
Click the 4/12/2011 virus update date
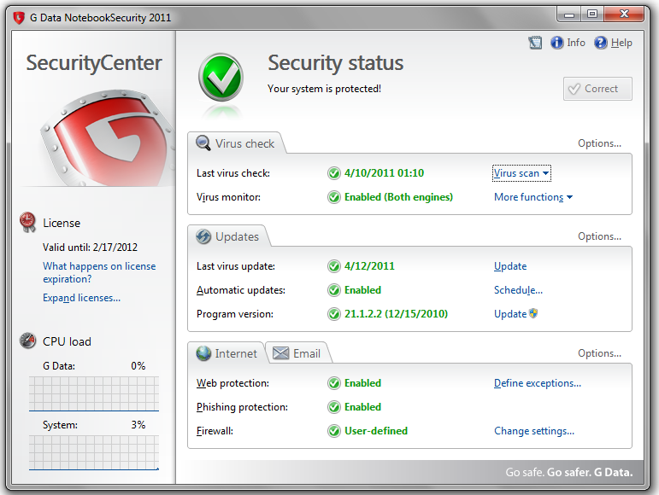(x=369, y=266)
